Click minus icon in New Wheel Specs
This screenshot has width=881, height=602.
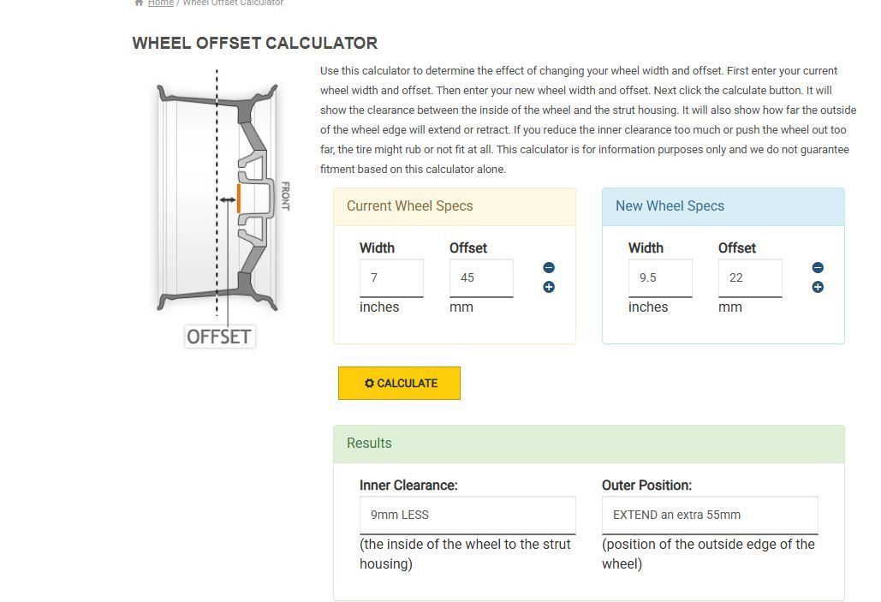[818, 268]
